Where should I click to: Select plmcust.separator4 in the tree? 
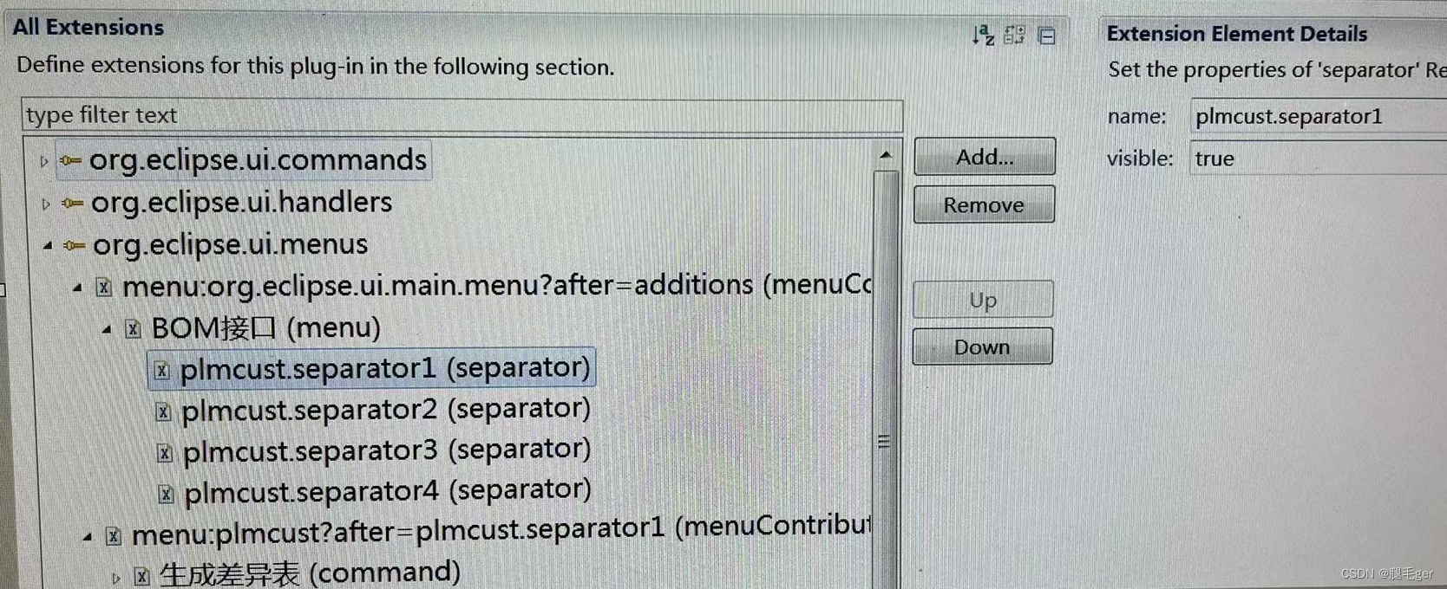tap(387, 491)
